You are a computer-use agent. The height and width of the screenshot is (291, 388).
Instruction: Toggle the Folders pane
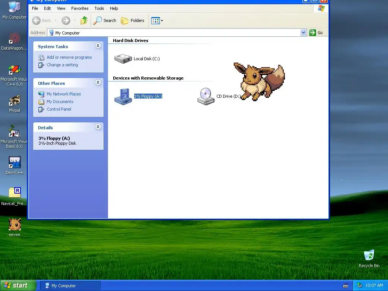point(133,20)
